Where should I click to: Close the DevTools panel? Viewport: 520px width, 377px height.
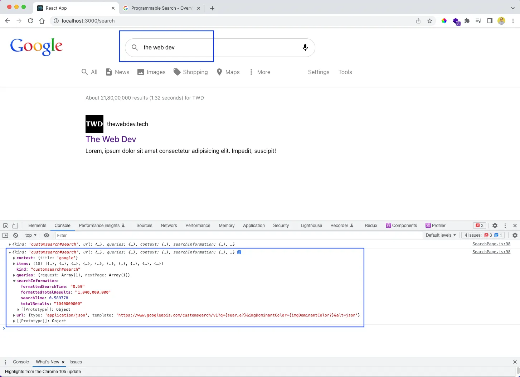pos(515,226)
